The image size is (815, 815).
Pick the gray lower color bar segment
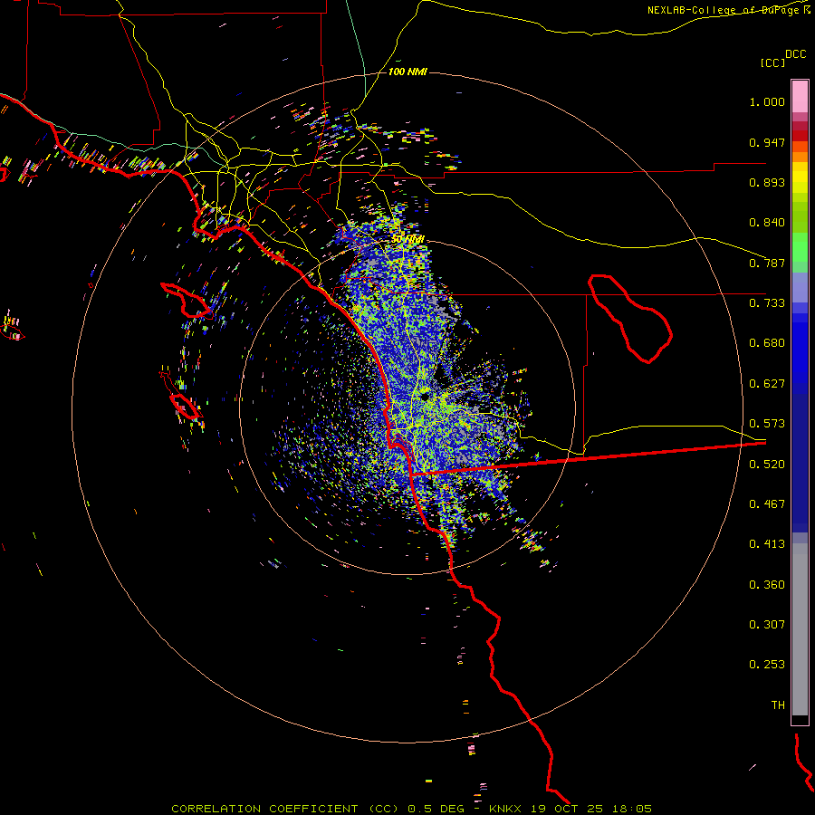800,629
